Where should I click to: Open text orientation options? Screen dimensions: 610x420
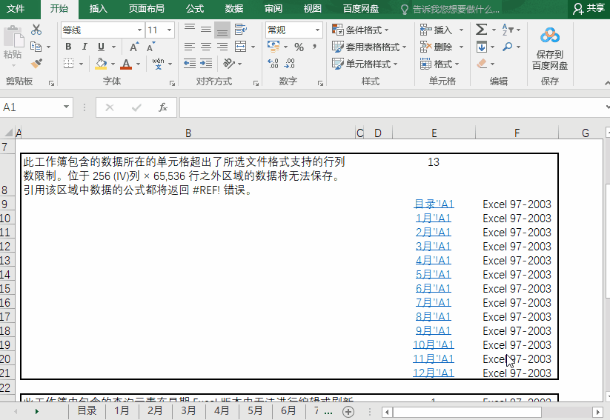[x=229, y=64]
